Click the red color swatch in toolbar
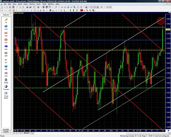171x137 pixels. click(x=82, y=10)
